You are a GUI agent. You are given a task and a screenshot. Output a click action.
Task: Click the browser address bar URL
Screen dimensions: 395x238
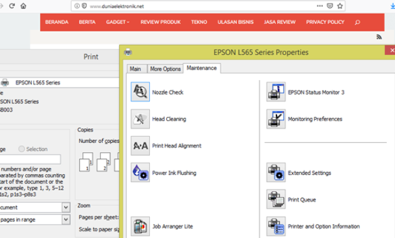[x=117, y=6]
